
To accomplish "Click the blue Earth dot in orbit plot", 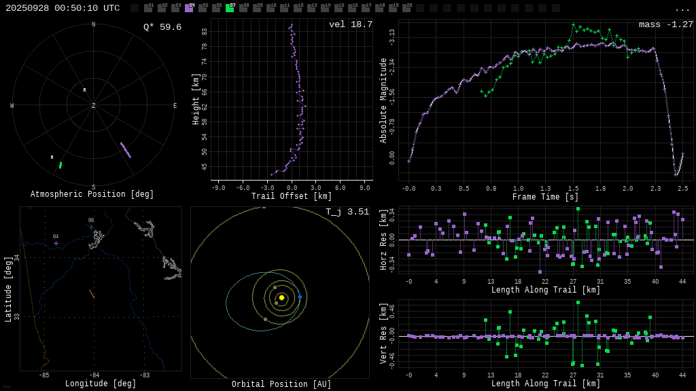I will click(300, 297).
